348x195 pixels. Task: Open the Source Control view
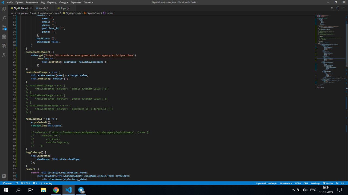4,28
